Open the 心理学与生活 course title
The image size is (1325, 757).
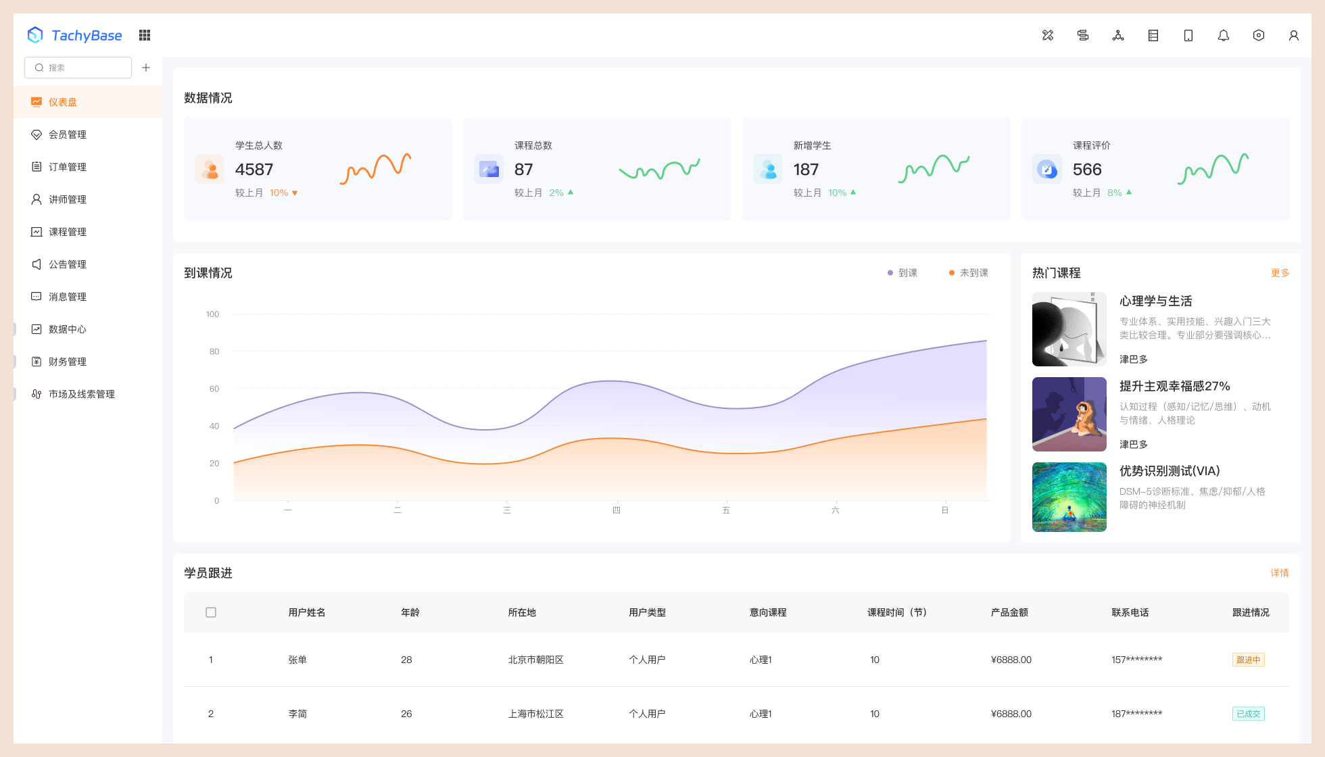pos(1156,301)
